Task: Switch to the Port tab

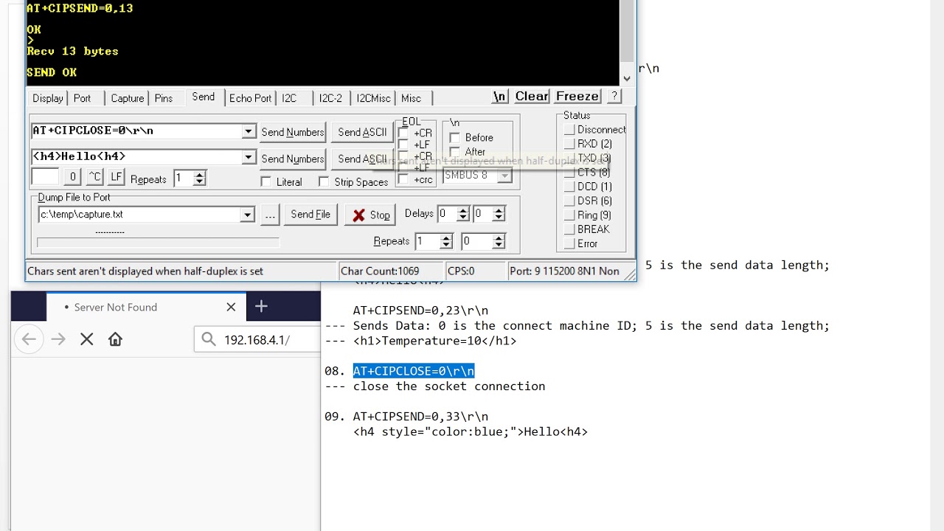Action: click(82, 98)
